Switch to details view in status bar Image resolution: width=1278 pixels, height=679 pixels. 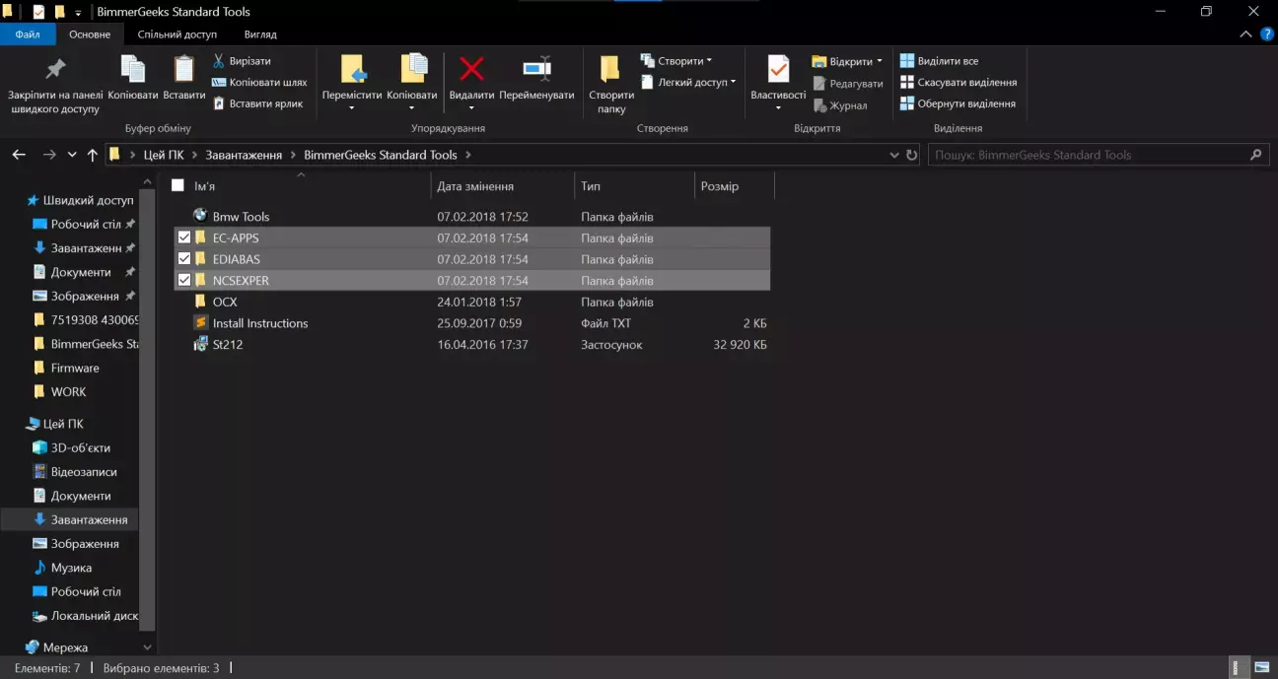click(x=1238, y=667)
